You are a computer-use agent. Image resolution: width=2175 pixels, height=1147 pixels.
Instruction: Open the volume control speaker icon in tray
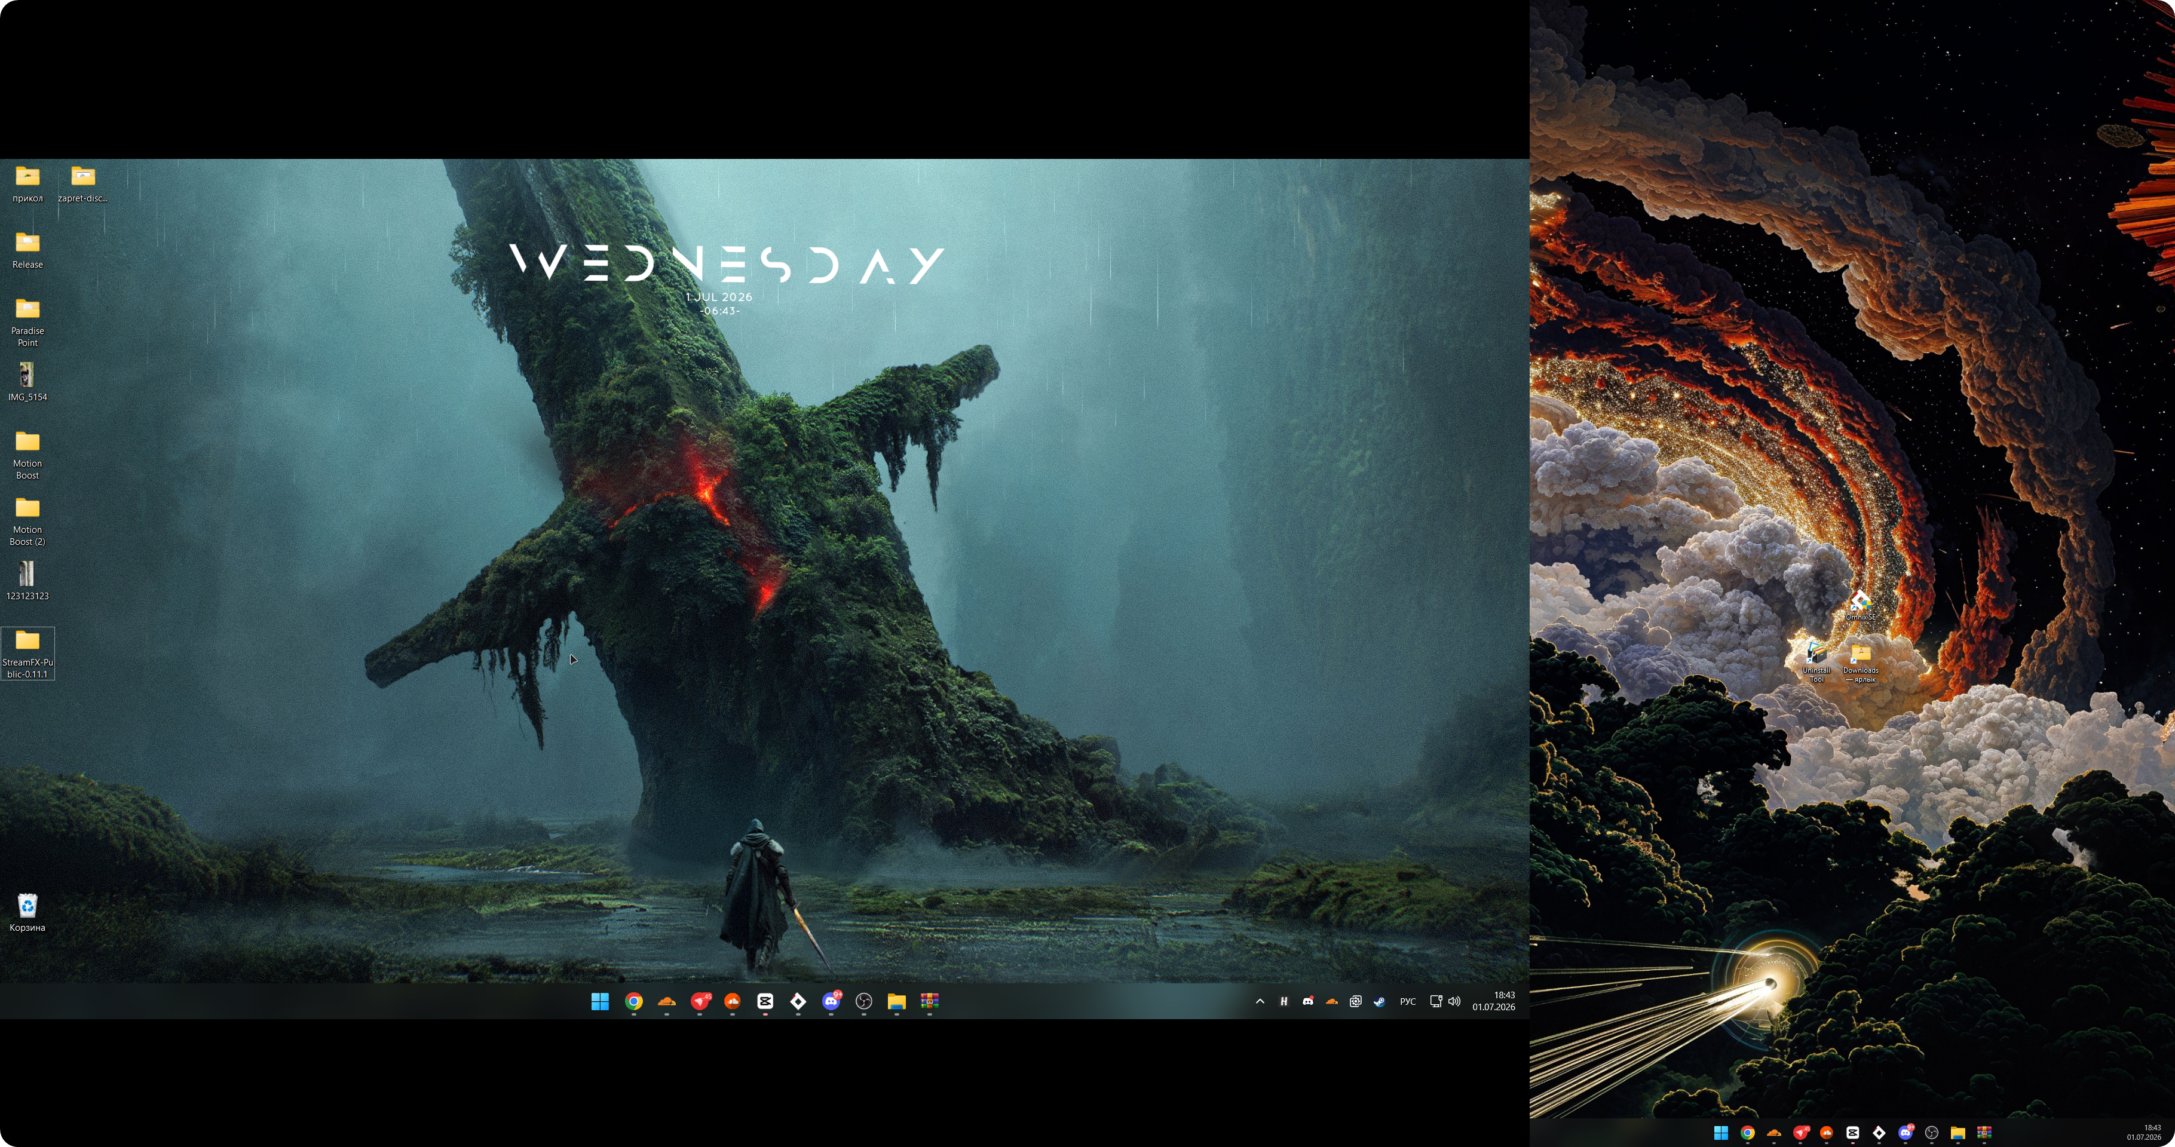1454,1001
